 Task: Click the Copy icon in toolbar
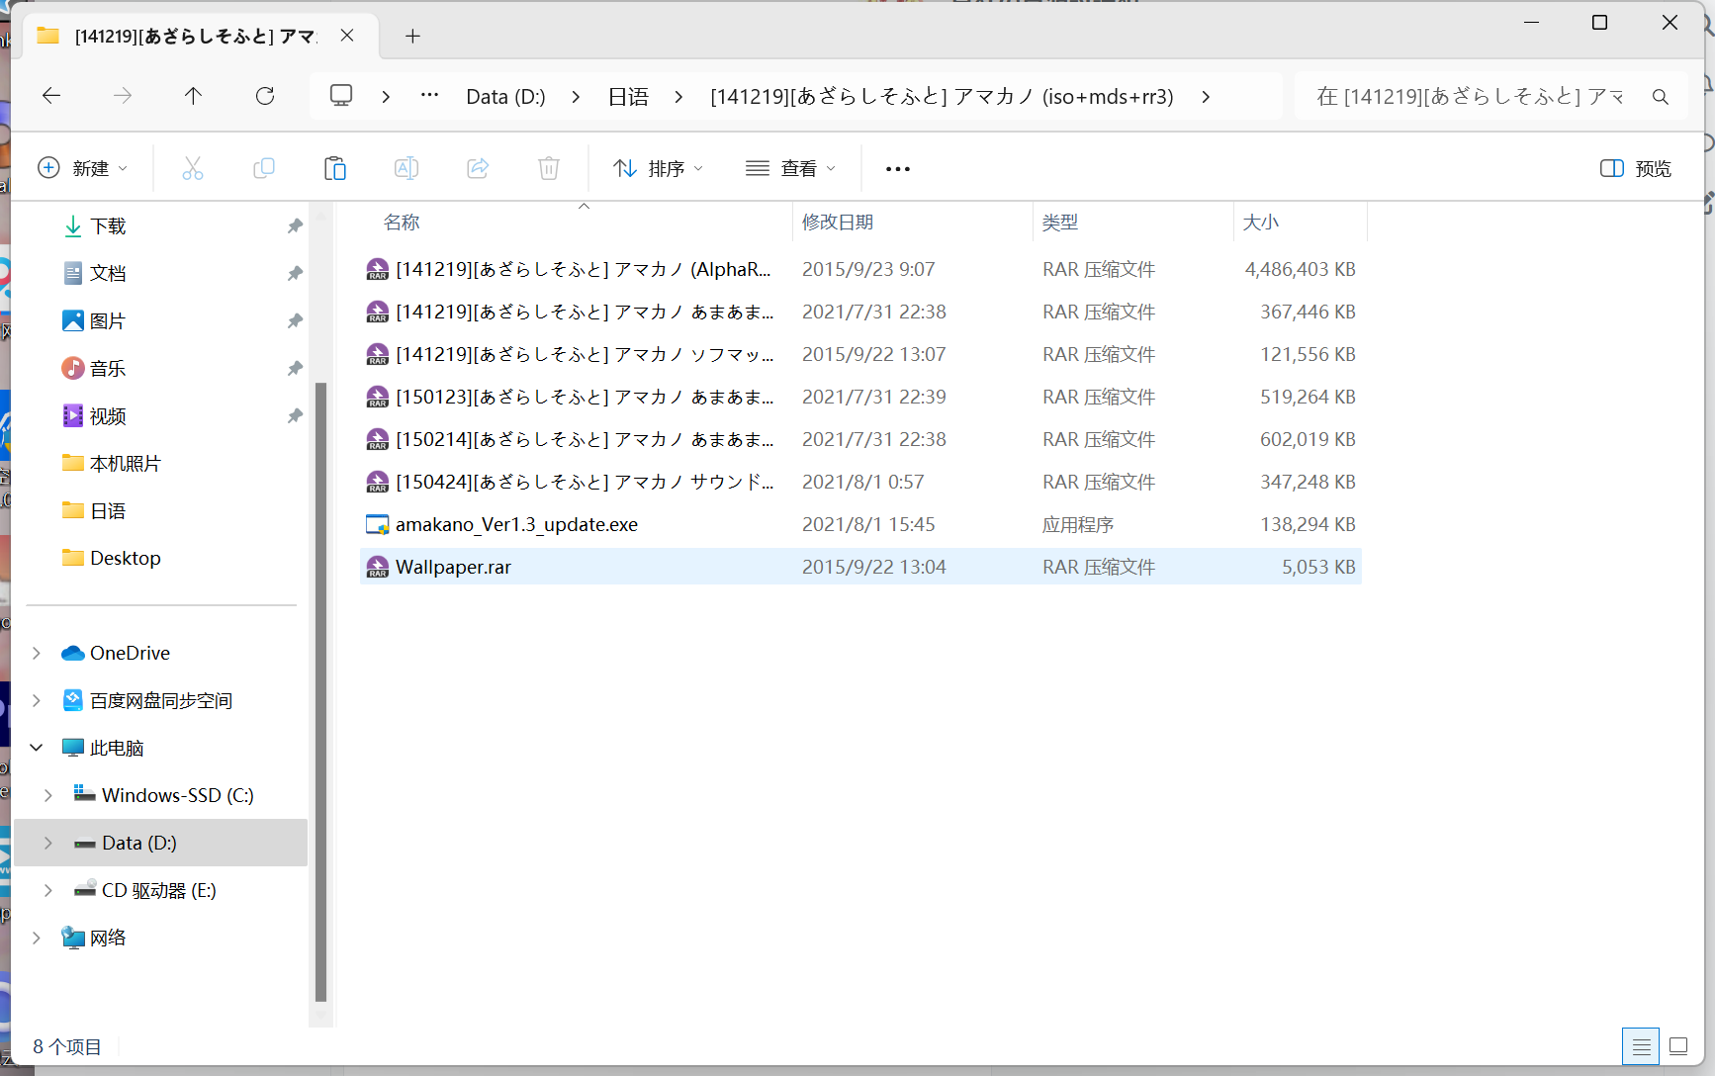(x=264, y=168)
